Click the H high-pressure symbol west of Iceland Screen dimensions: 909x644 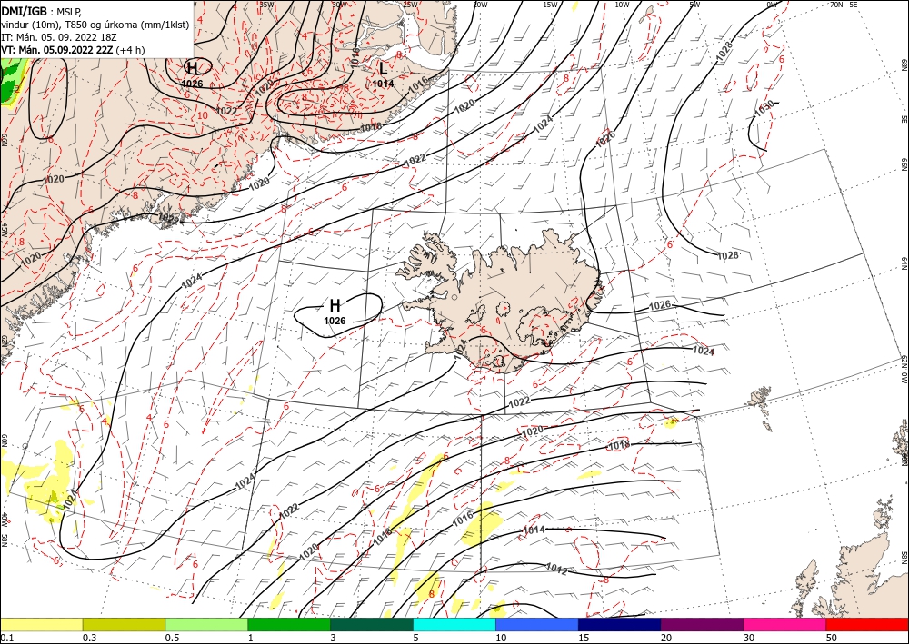point(335,305)
